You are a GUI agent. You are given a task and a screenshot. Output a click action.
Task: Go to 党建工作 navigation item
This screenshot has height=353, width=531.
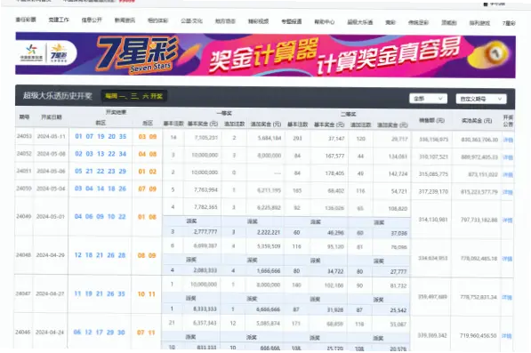[59, 20]
